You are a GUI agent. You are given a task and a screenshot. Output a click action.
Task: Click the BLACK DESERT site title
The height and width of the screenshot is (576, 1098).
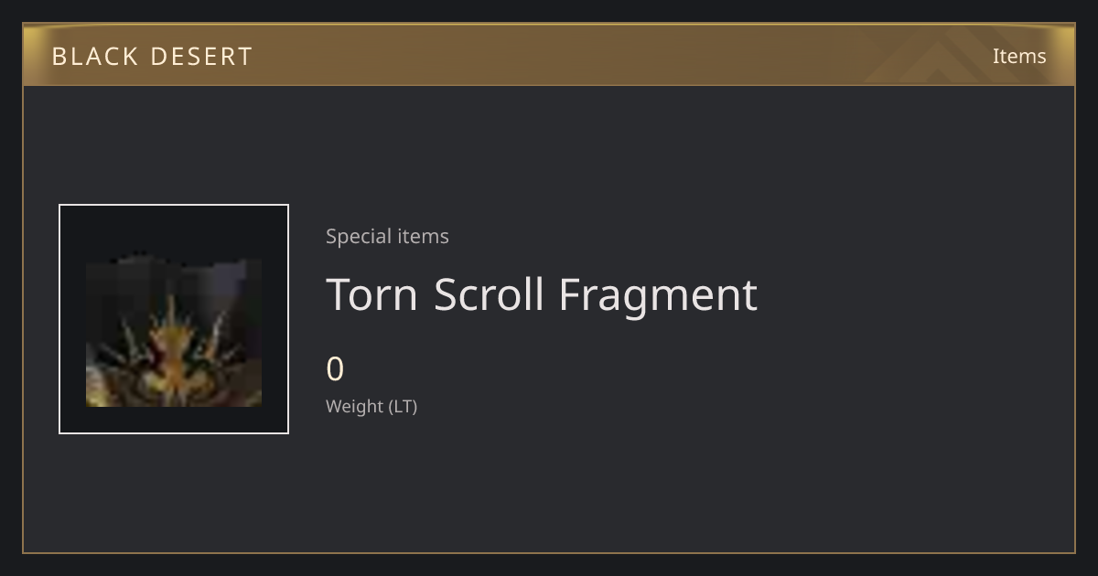(152, 57)
